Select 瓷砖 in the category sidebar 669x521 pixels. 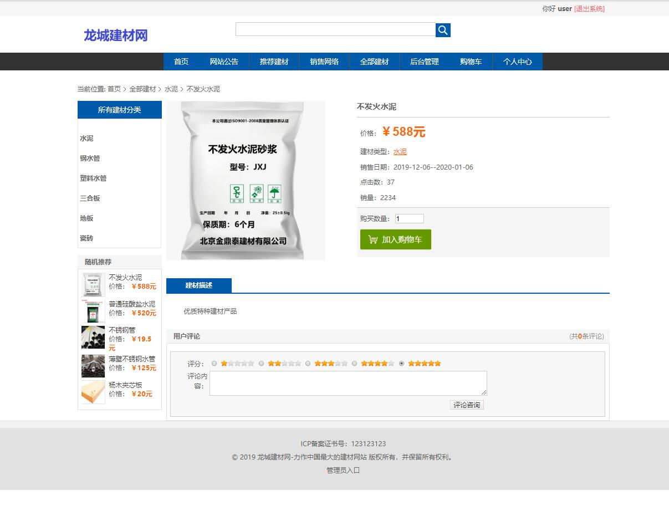coord(86,238)
